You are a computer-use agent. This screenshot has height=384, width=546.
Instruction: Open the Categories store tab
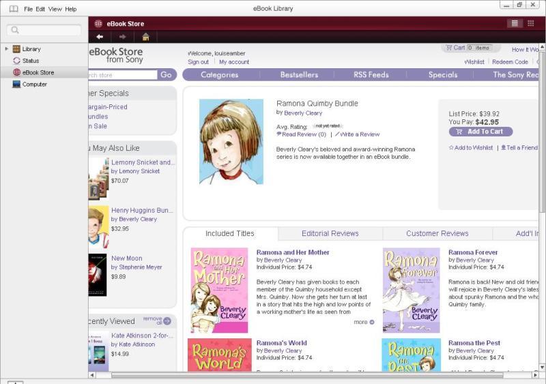pos(219,74)
